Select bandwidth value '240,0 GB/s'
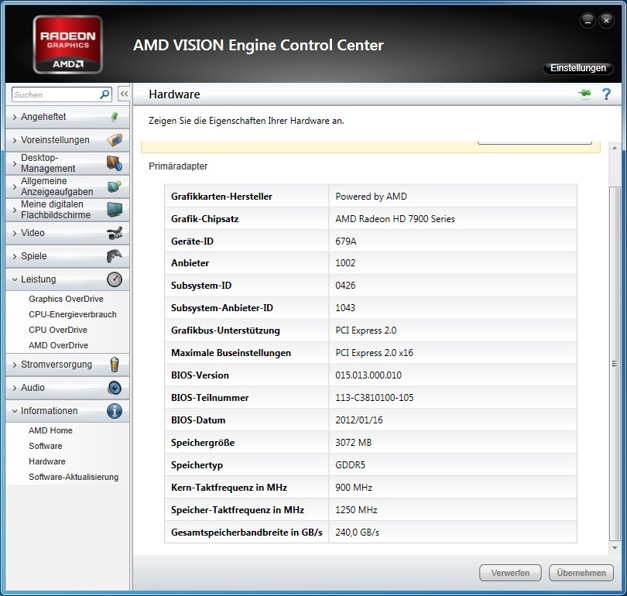 357,533
